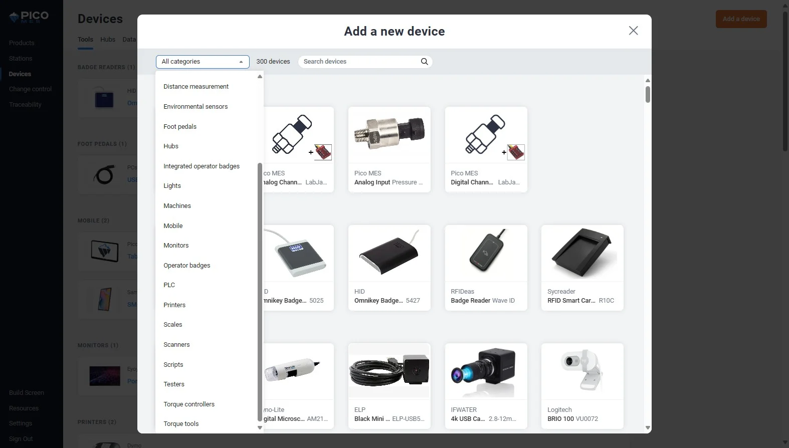
Task: Select the Dino-Lite Digital Microscope card
Action: pos(298,386)
